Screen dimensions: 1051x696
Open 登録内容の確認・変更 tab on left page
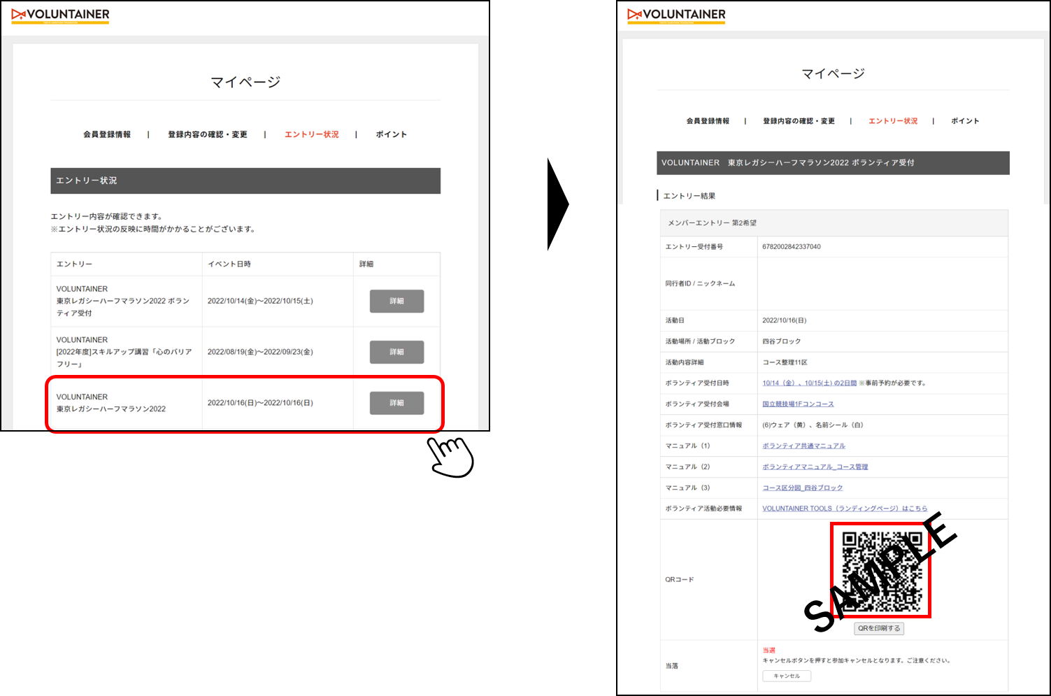(x=207, y=134)
